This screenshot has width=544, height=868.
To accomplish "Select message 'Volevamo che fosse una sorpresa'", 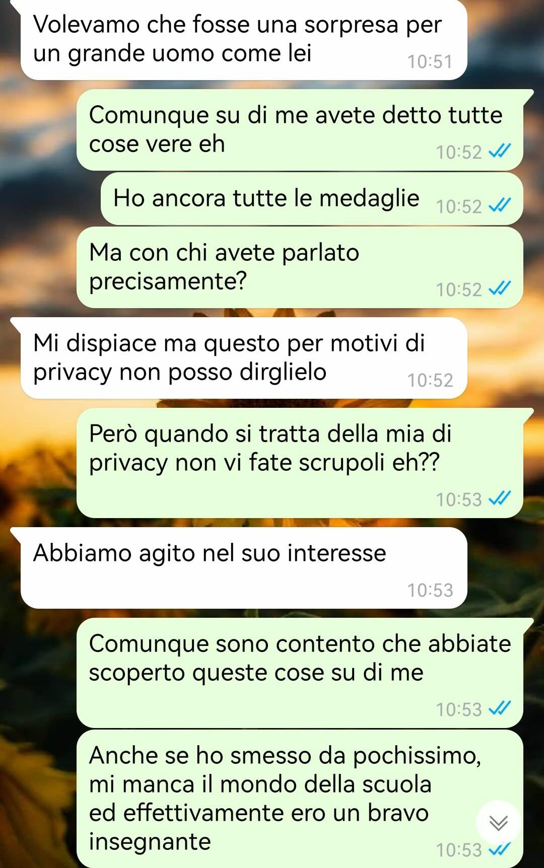I will point(244,39).
